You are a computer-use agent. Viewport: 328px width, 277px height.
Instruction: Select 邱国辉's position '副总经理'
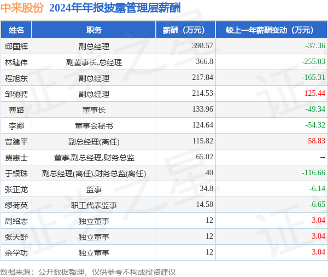[x=94, y=47]
